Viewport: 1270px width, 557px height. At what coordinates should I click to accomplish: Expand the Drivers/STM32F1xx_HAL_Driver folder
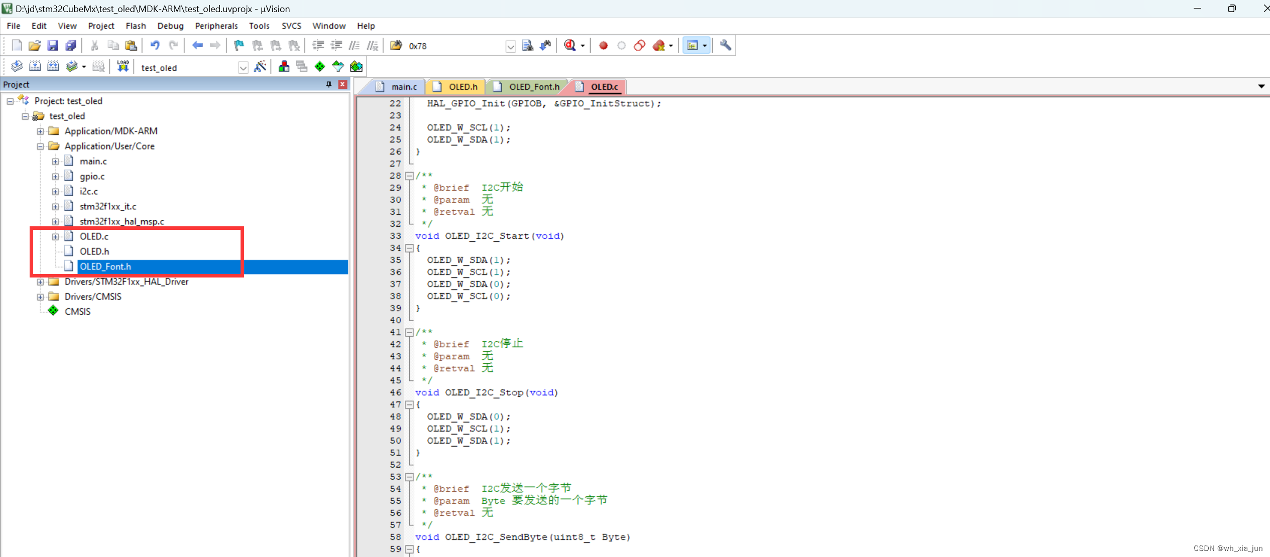(41, 282)
